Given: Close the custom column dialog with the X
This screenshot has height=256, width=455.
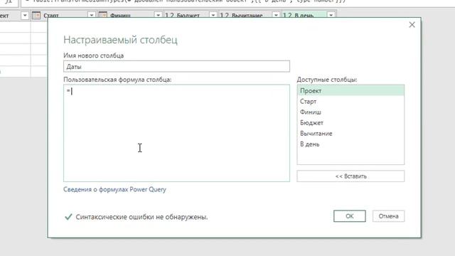Looking at the screenshot, I should [412, 25].
